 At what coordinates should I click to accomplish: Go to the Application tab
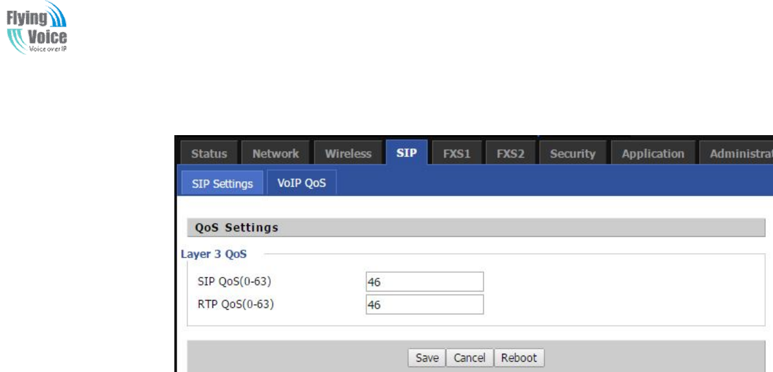point(653,153)
